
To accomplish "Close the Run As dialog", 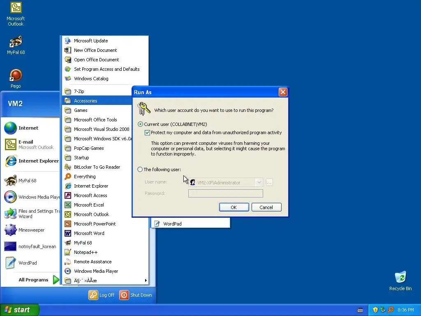I will click(283, 92).
